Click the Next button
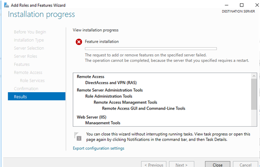 (181, 165)
